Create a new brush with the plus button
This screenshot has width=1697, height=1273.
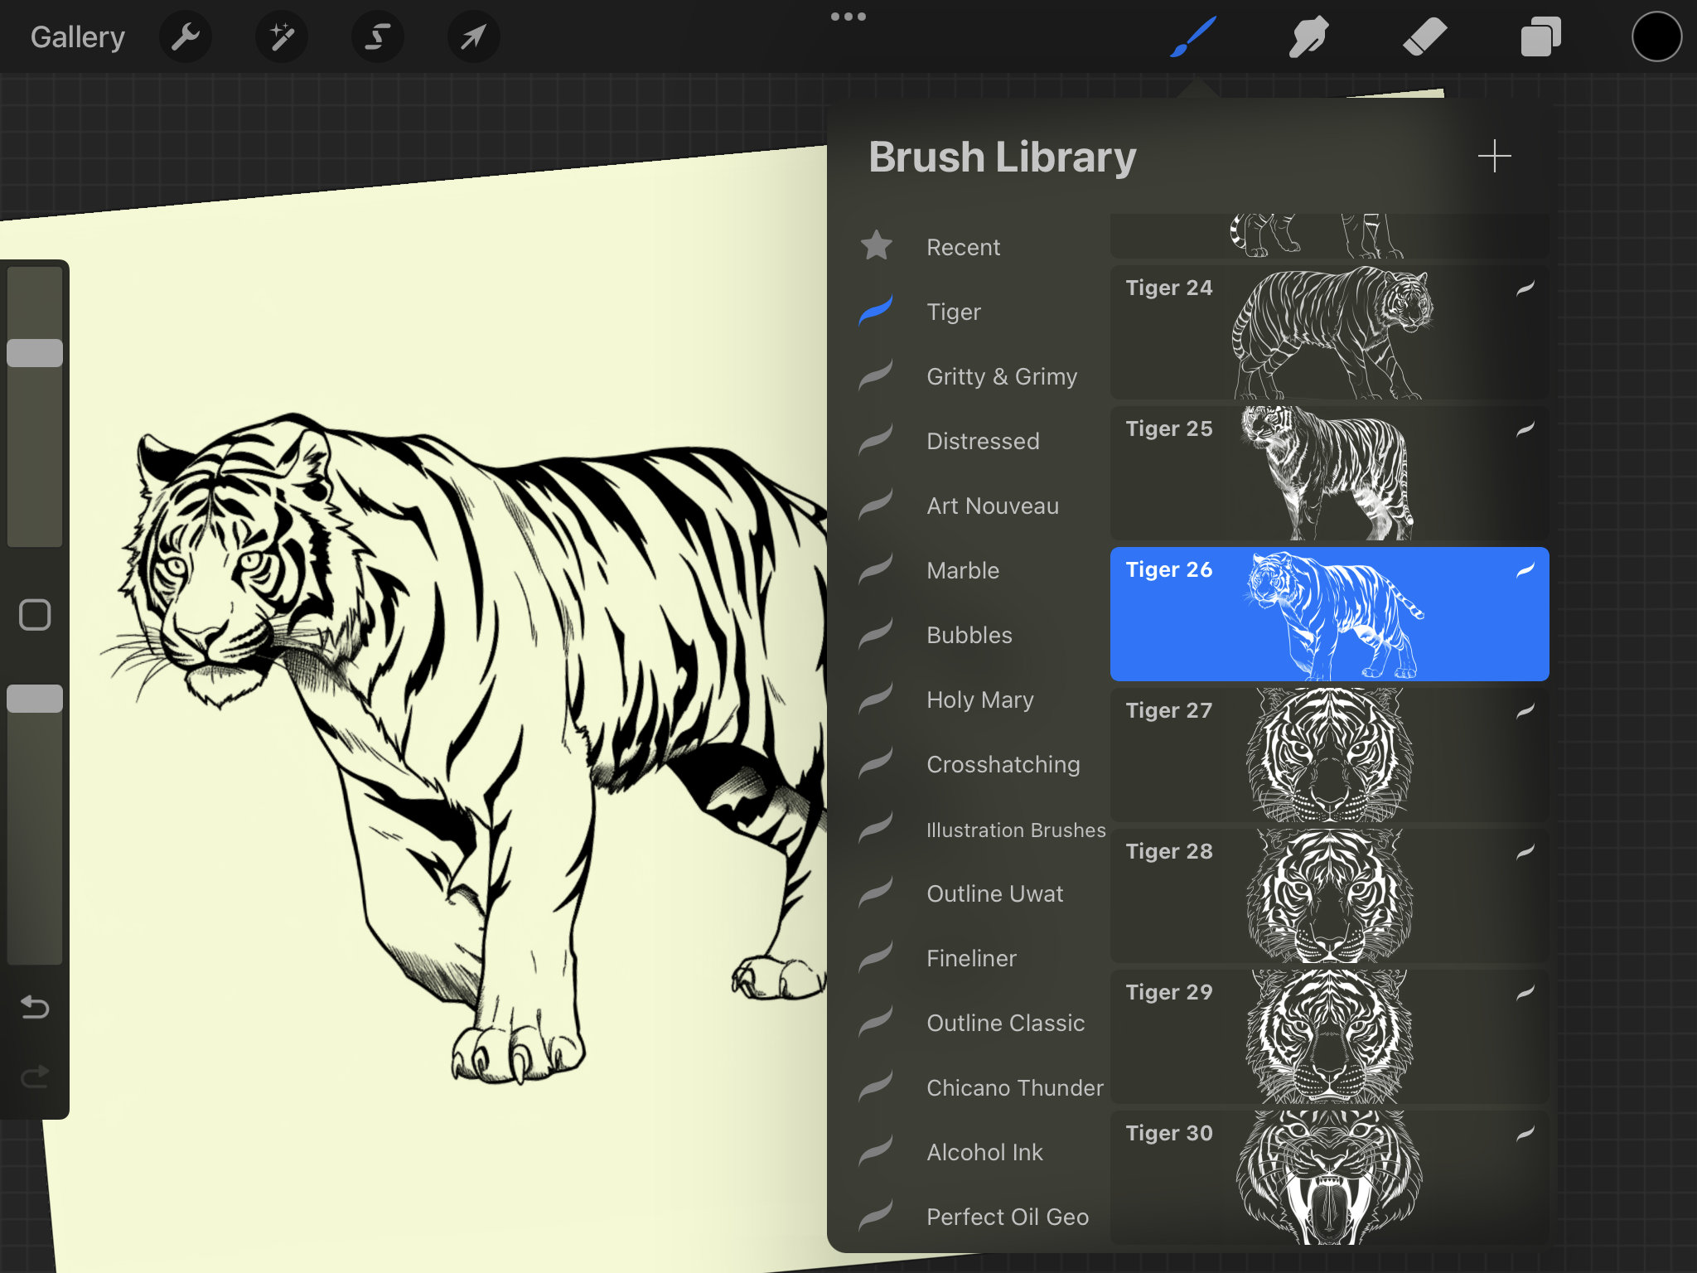tap(1495, 155)
